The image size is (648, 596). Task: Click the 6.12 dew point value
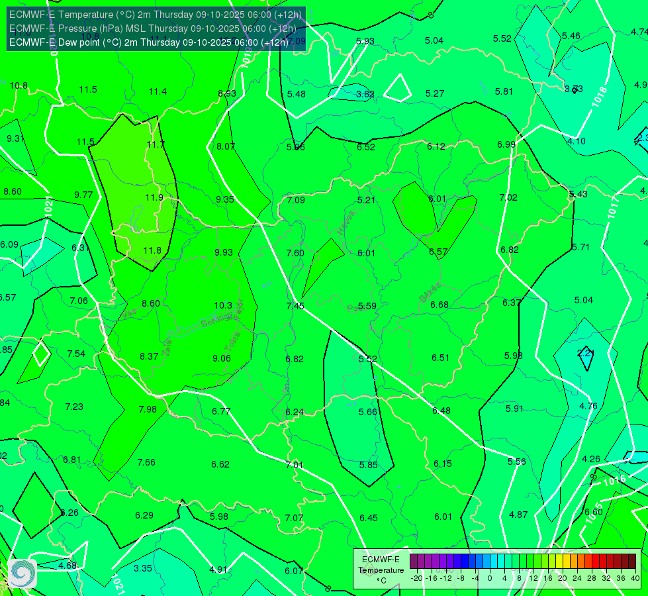click(x=436, y=146)
